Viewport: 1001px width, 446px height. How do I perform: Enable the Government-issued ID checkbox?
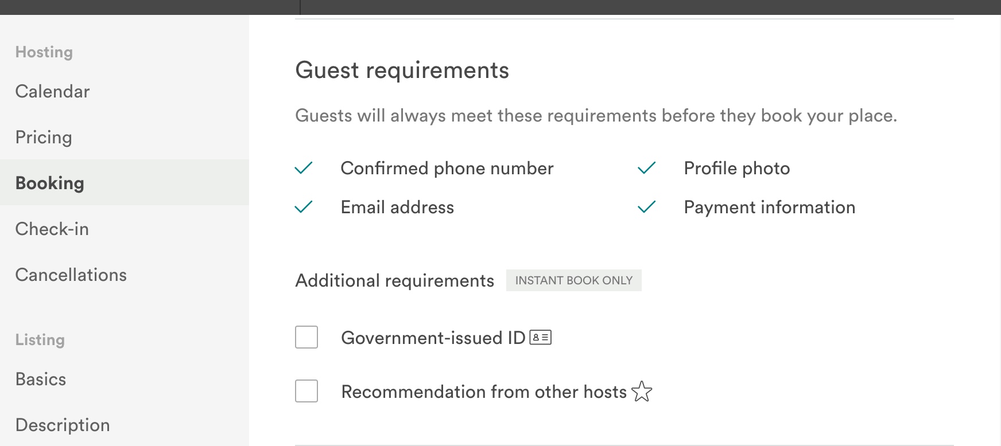306,337
